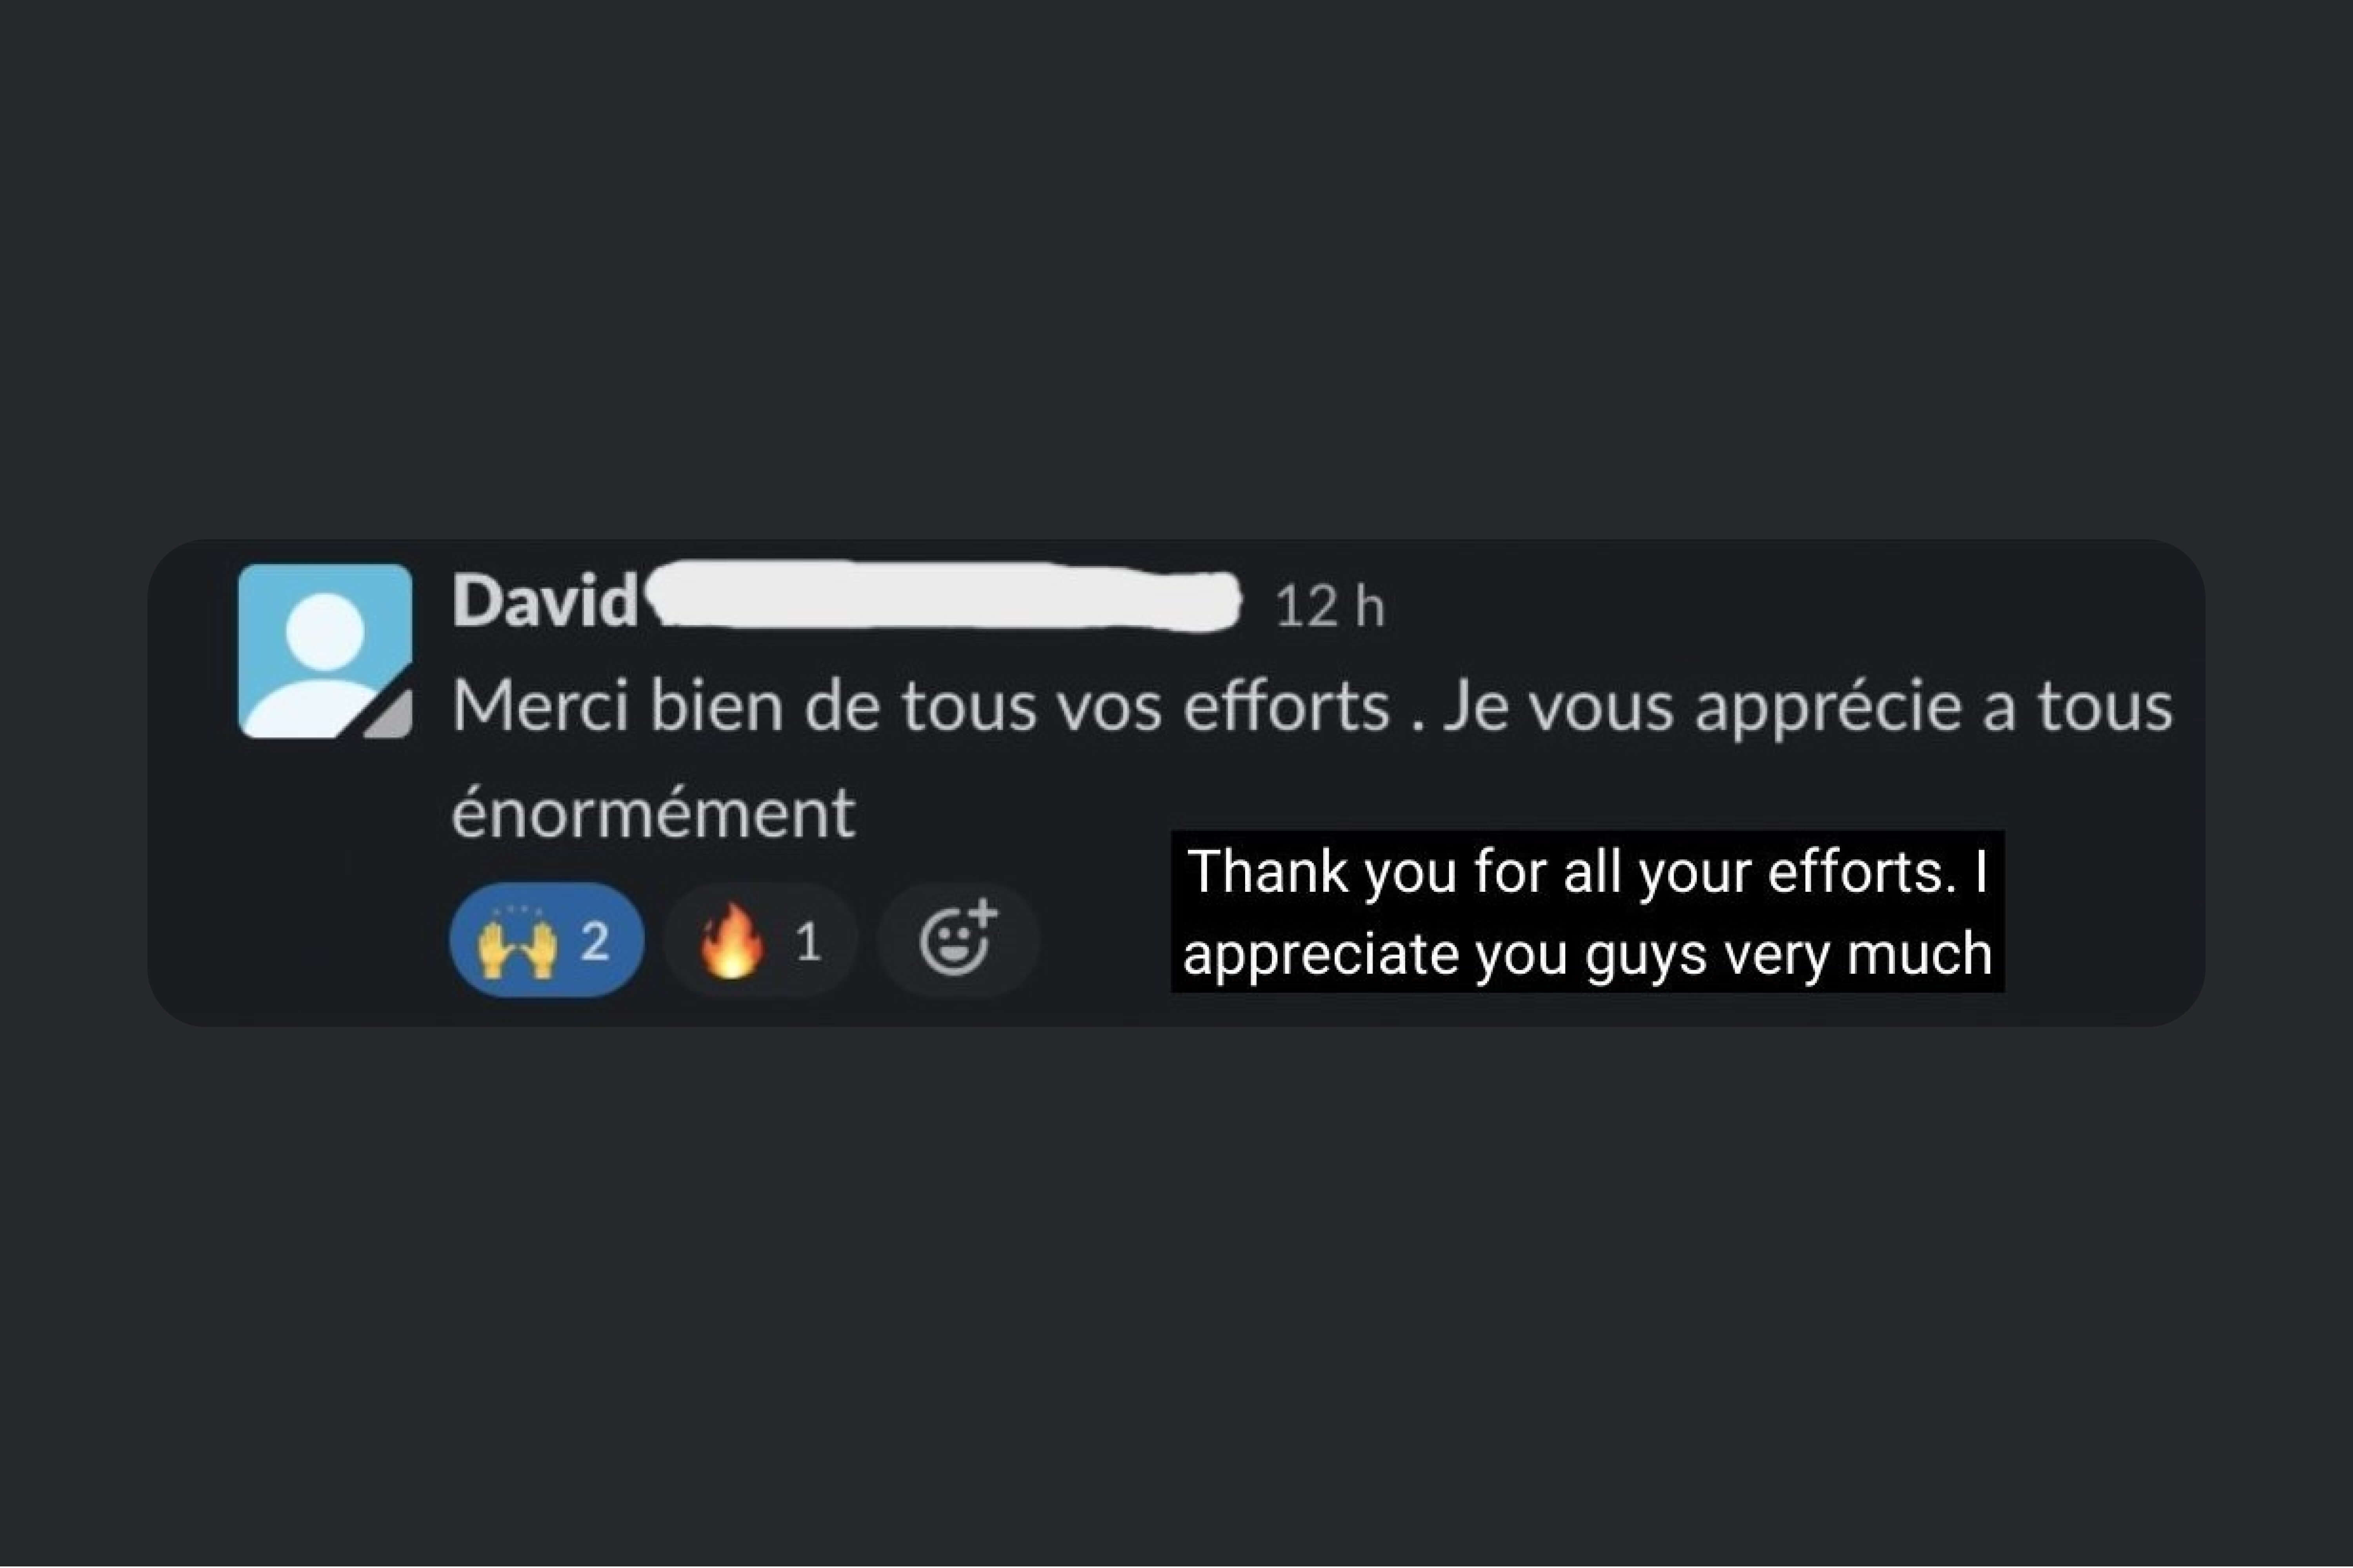2353x1568 pixels.
Task: Toggle the raised hands reaction
Action: tap(547, 940)
